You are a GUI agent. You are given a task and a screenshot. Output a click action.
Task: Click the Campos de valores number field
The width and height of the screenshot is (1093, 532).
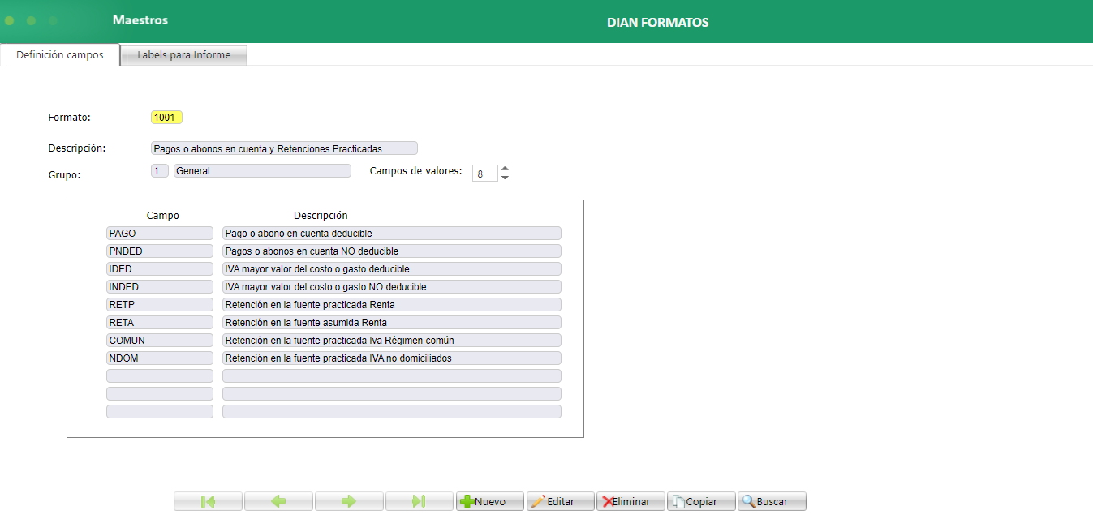pos(485,174)
